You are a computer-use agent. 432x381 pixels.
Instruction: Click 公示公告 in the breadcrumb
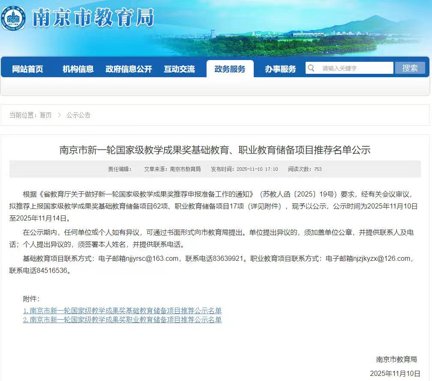point(78,115)
